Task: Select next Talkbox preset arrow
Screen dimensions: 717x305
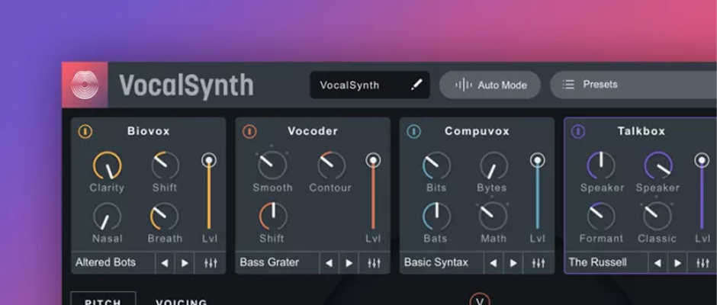Action: pos(677,263)
